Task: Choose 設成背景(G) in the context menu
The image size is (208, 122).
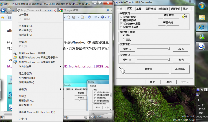Action: pos(38,30)
